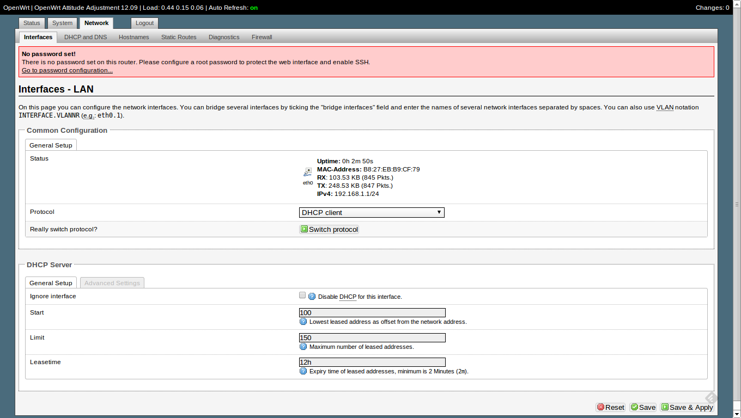The image size is (741, 418).
Task: Click help icon next to Disable DHCP
Action: click(312, 297)
